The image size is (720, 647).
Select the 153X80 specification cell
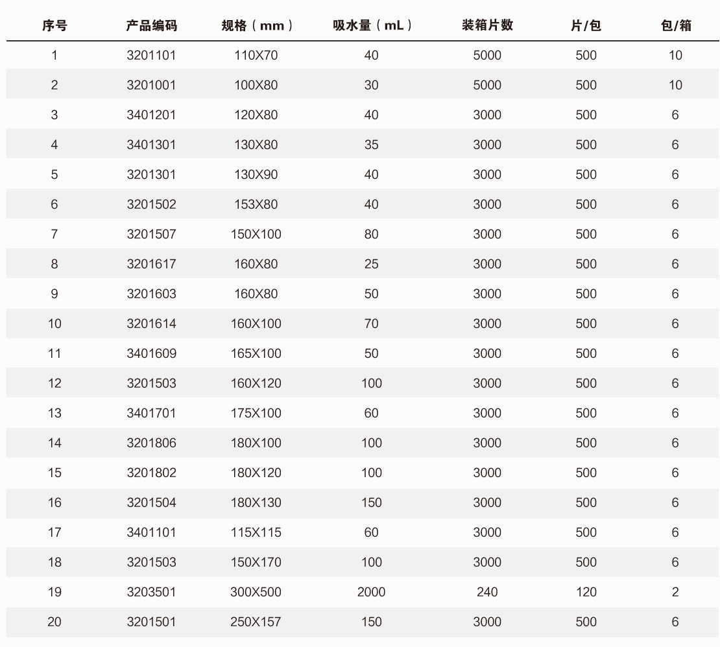coord(256,204)
